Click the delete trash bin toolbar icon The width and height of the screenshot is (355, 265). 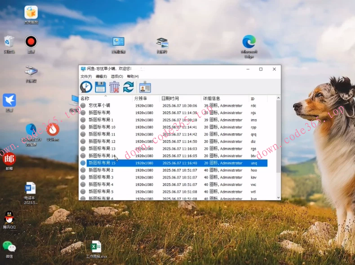pos(114,87)
